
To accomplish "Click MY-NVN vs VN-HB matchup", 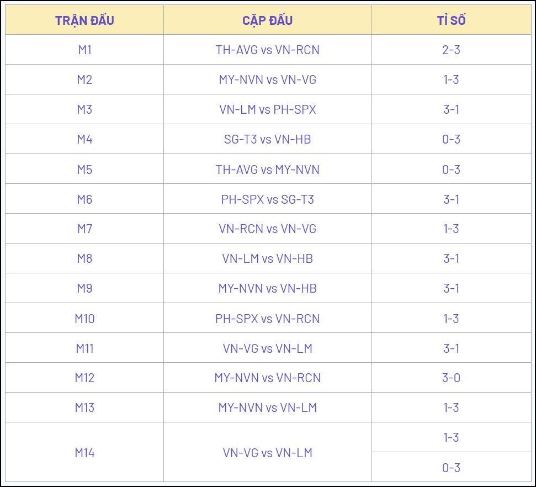I will pos(267,288).
